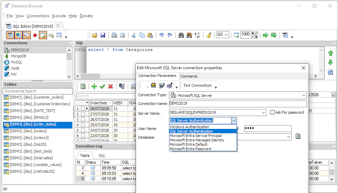This screenshot has height=193, width=338.
Task: Open the OrderDate column filter arrow
Action: (x=110, y=103)
